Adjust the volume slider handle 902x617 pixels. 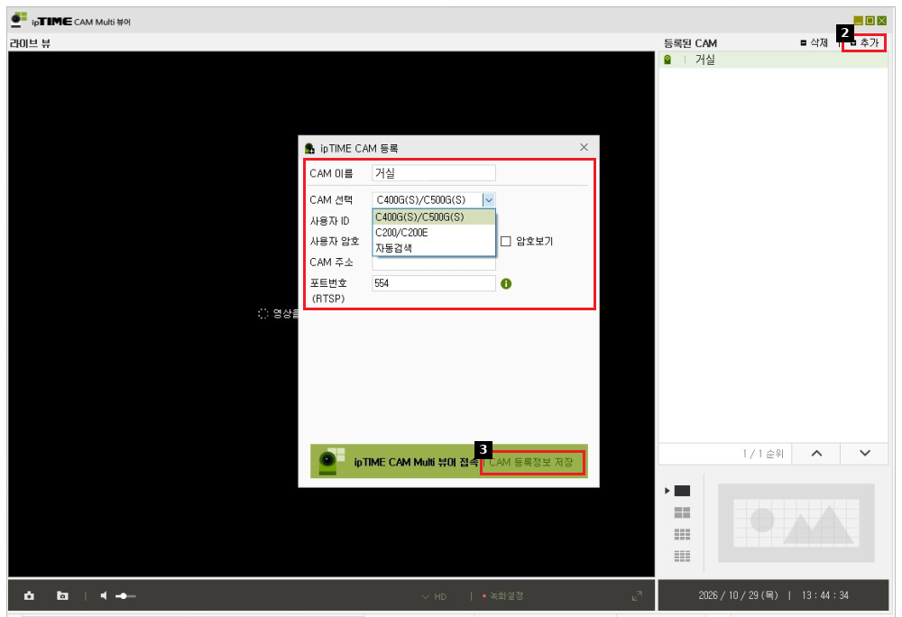[123, 596]
